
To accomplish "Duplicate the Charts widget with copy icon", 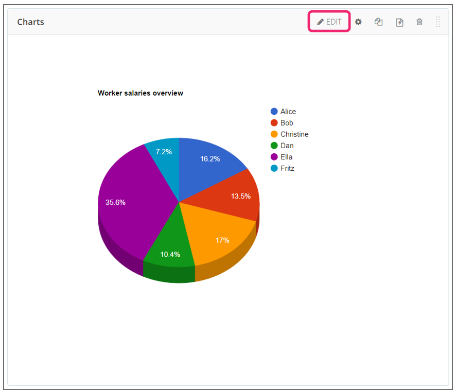I will (x=379, y=22).
